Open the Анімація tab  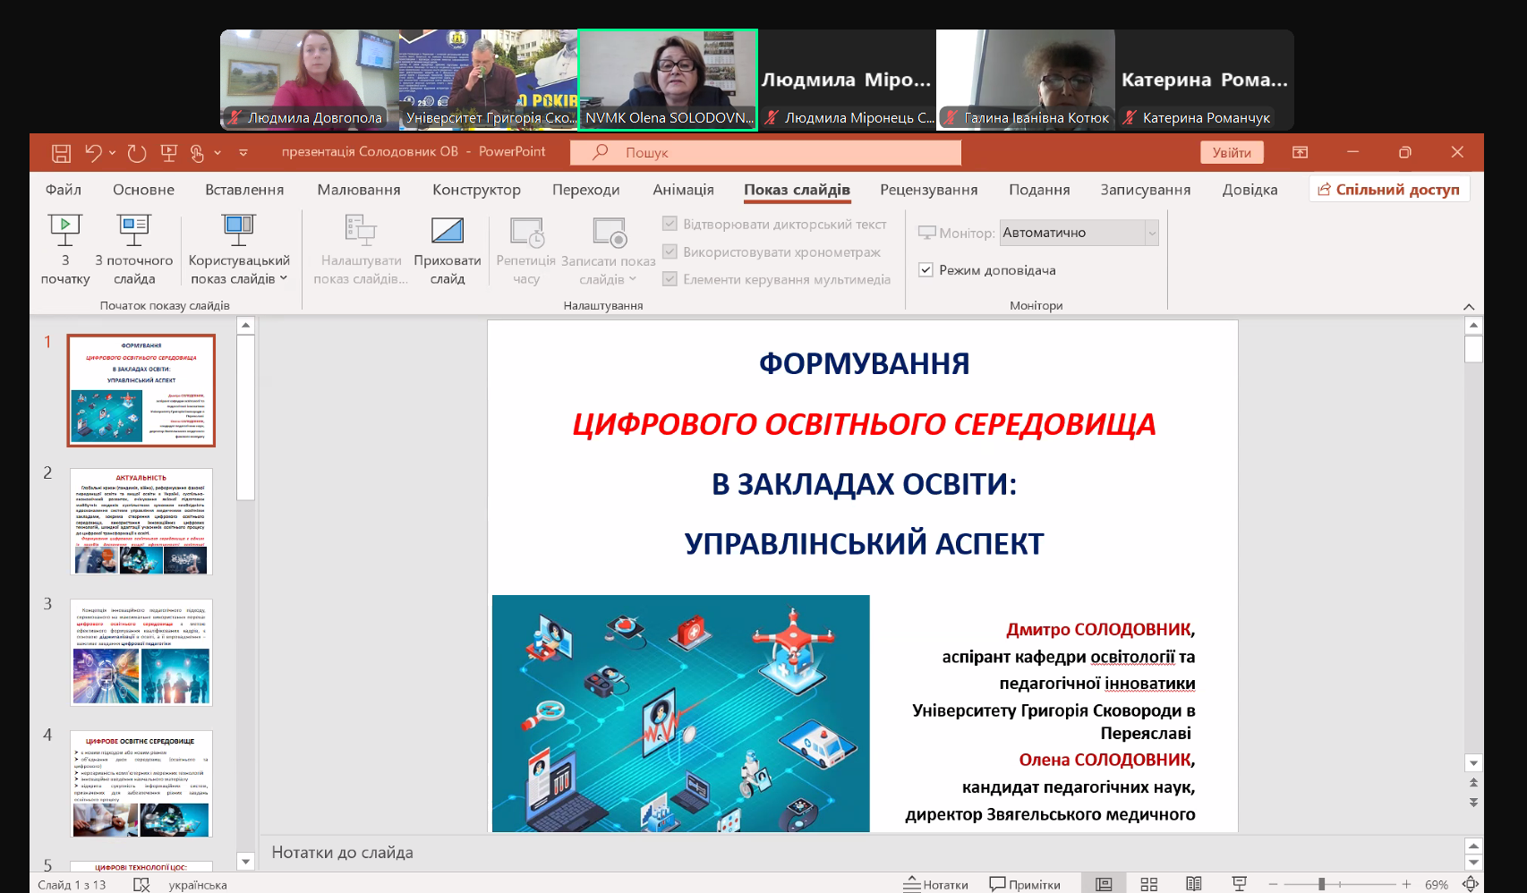[x=683, y=190]
